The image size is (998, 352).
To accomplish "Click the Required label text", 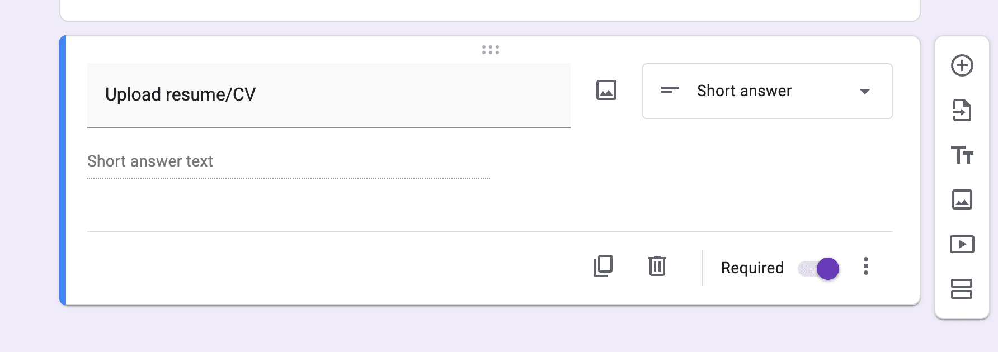I will coord(751,268).
